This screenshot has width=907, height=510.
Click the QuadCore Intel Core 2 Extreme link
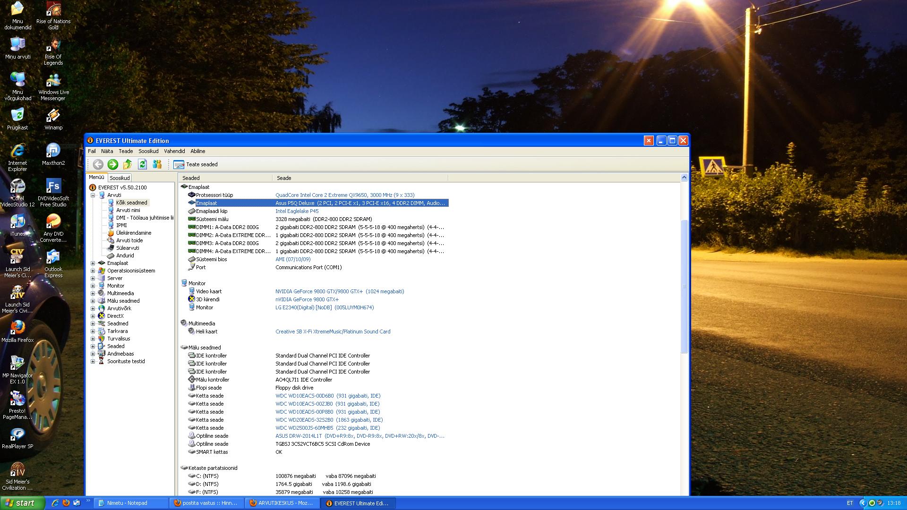tap(345, 195)
